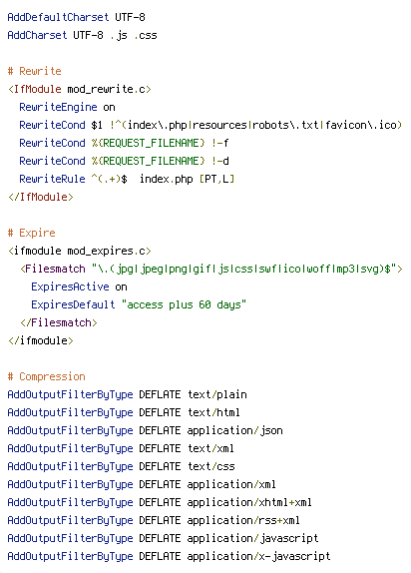Click the REQUEST_FILENAME !-f condition
The height and width of the screenshot is (573, 411).
pos(124,143)
